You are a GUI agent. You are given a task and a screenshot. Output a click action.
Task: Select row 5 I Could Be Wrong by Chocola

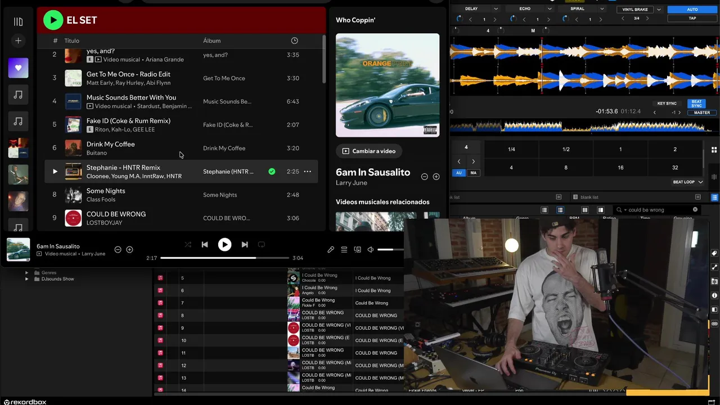tap(280, 278)
